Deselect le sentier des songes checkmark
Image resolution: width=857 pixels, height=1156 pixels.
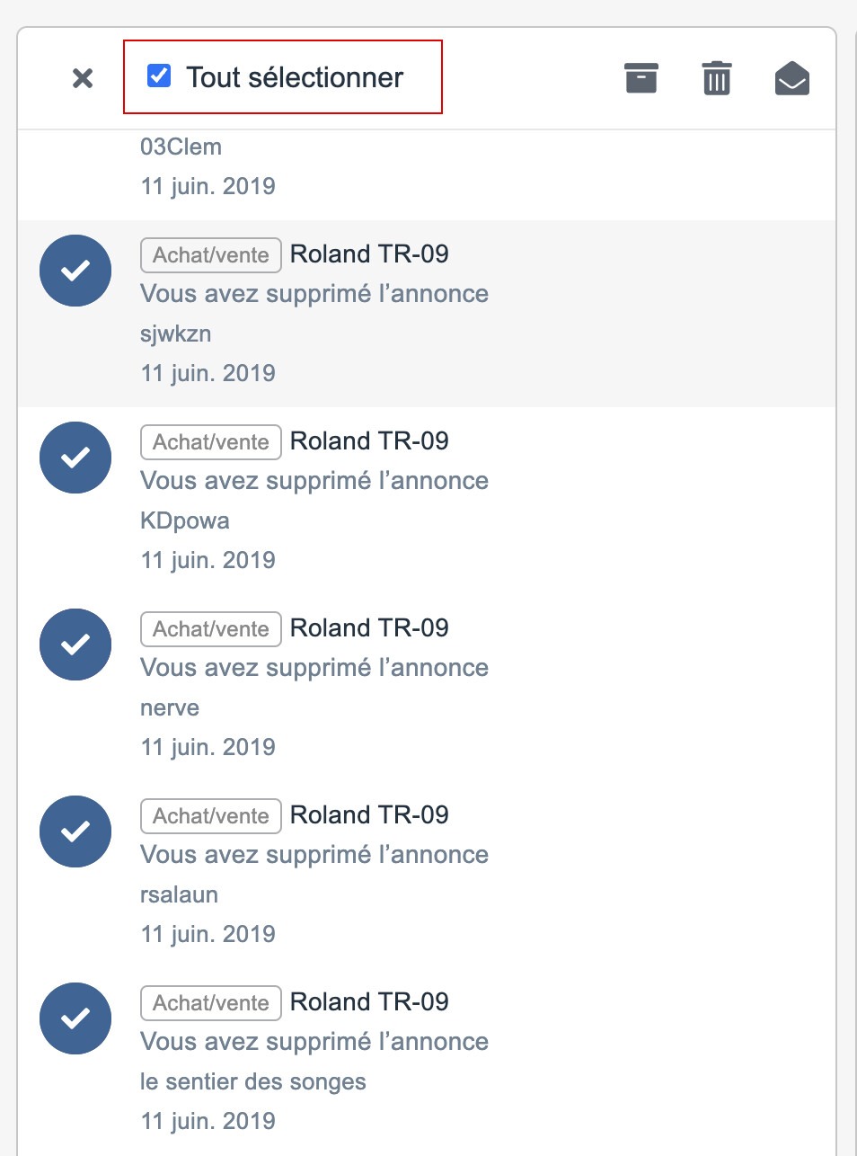click(75, 1018)
